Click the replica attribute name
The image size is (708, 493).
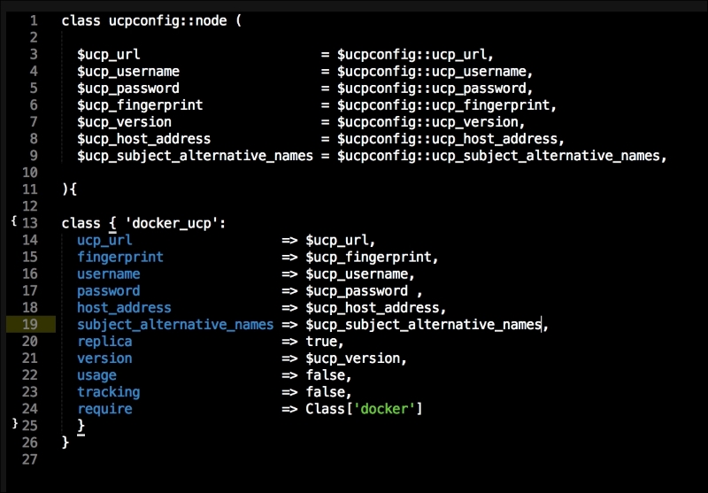coord(104,342)
